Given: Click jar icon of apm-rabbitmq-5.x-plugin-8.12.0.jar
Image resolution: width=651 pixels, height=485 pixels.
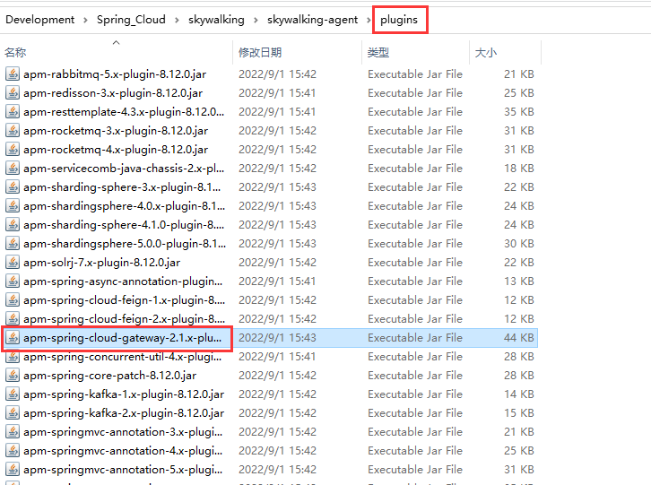Looking at the screenshot, I should [x=13, y=74].
